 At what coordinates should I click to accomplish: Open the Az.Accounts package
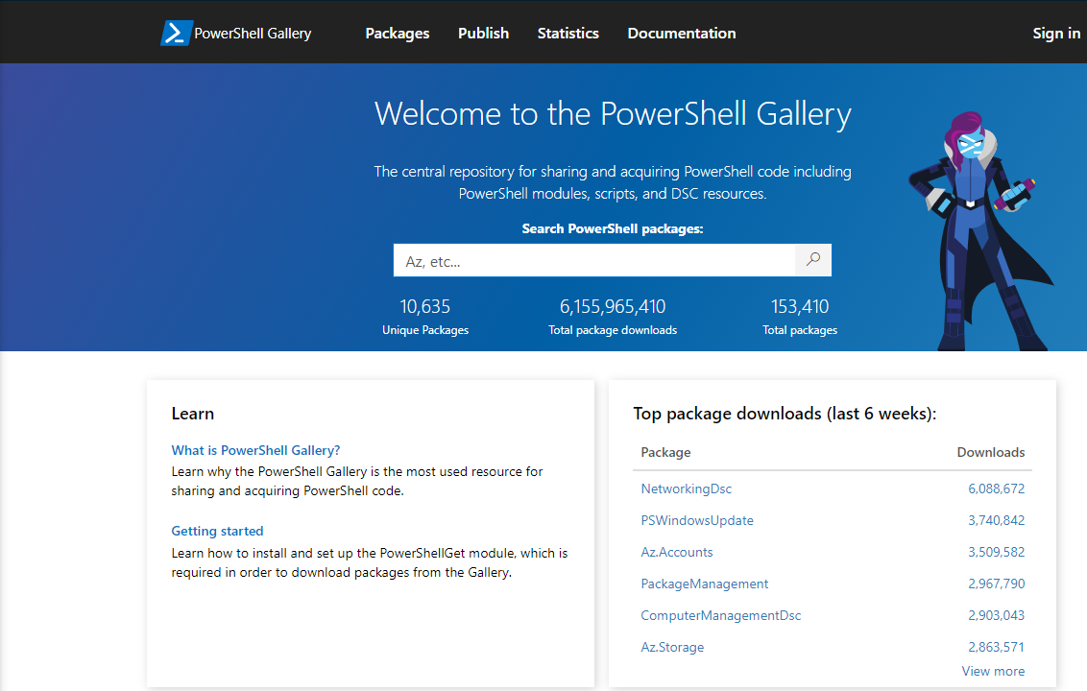pos(677,553)
